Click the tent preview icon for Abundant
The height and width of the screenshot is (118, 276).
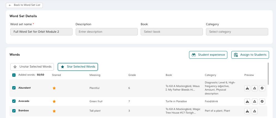point(247,88)
